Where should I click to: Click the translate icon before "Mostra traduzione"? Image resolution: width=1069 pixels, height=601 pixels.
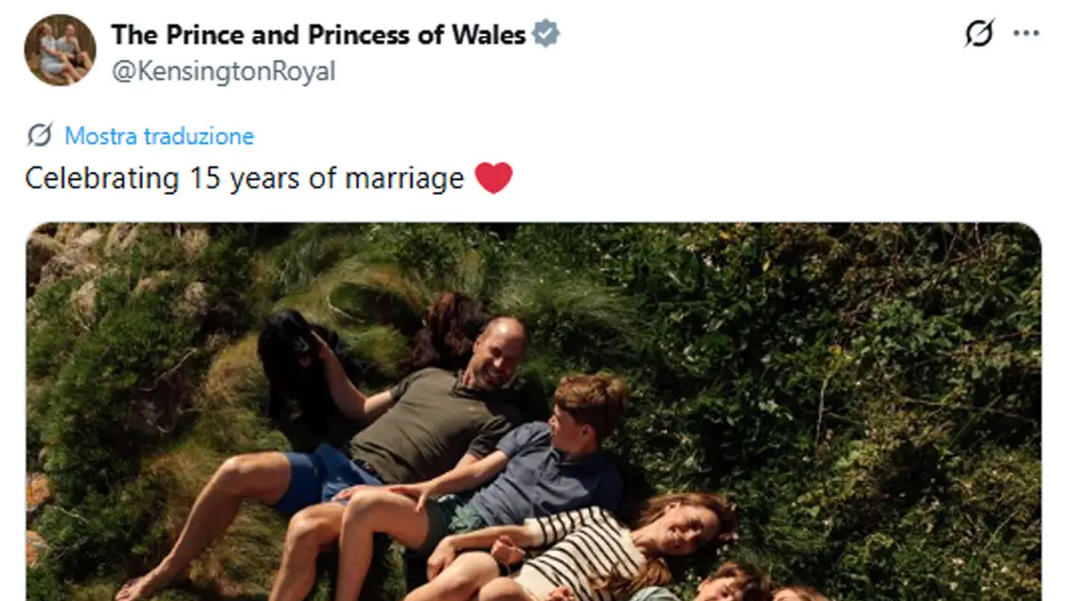coord(40,135)
